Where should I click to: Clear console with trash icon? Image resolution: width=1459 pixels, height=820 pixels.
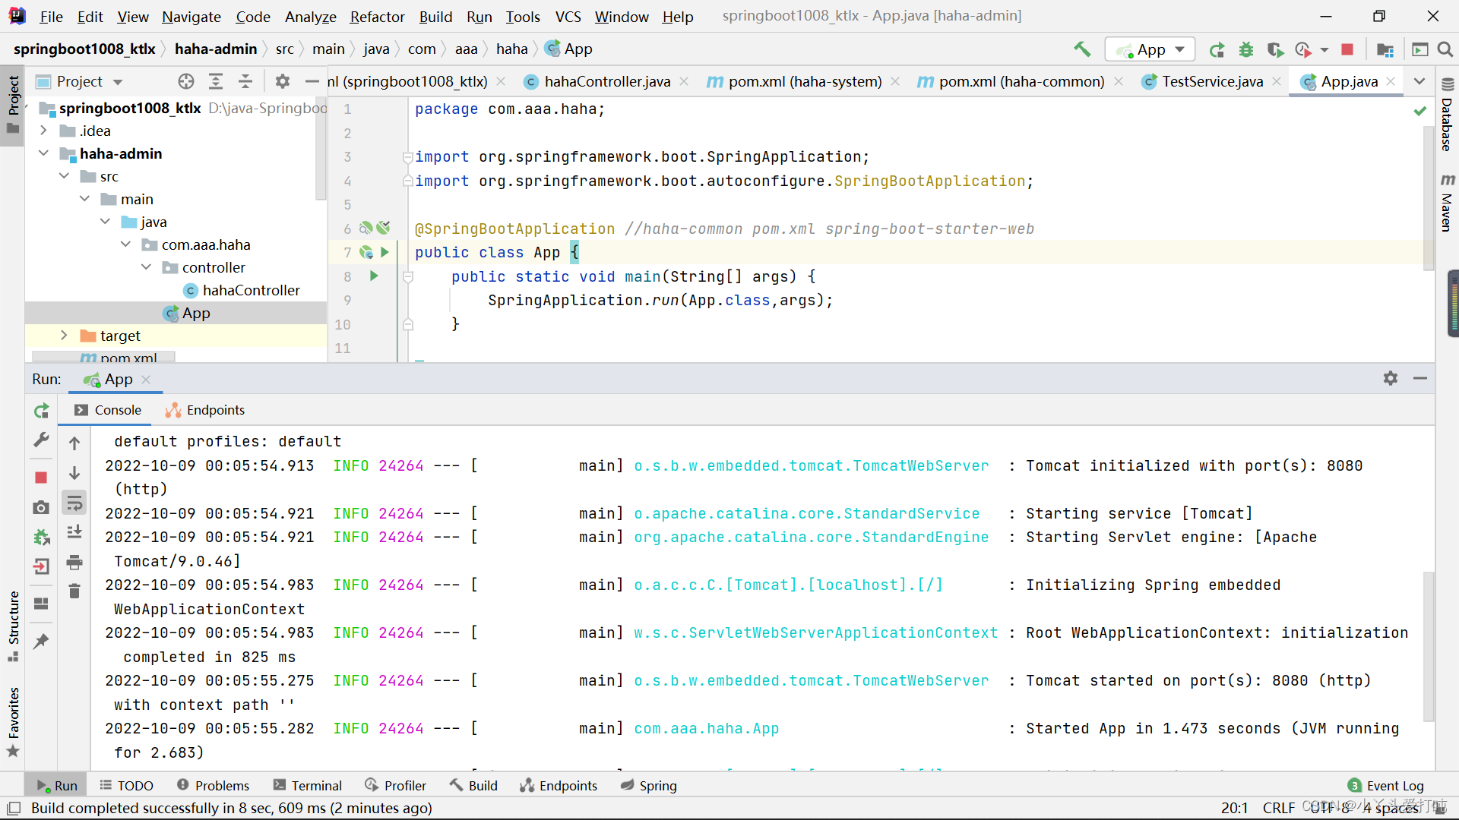point(74,591)
